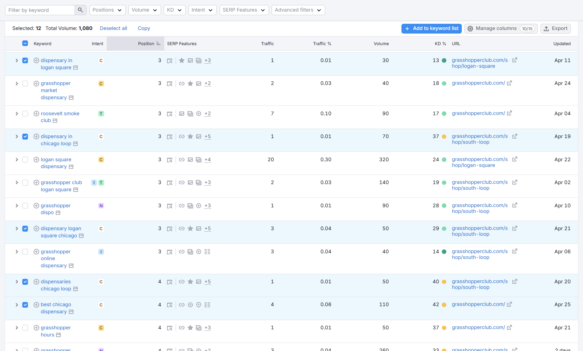Open external link icon in 'grasshopper hours' row

[509, 327]
